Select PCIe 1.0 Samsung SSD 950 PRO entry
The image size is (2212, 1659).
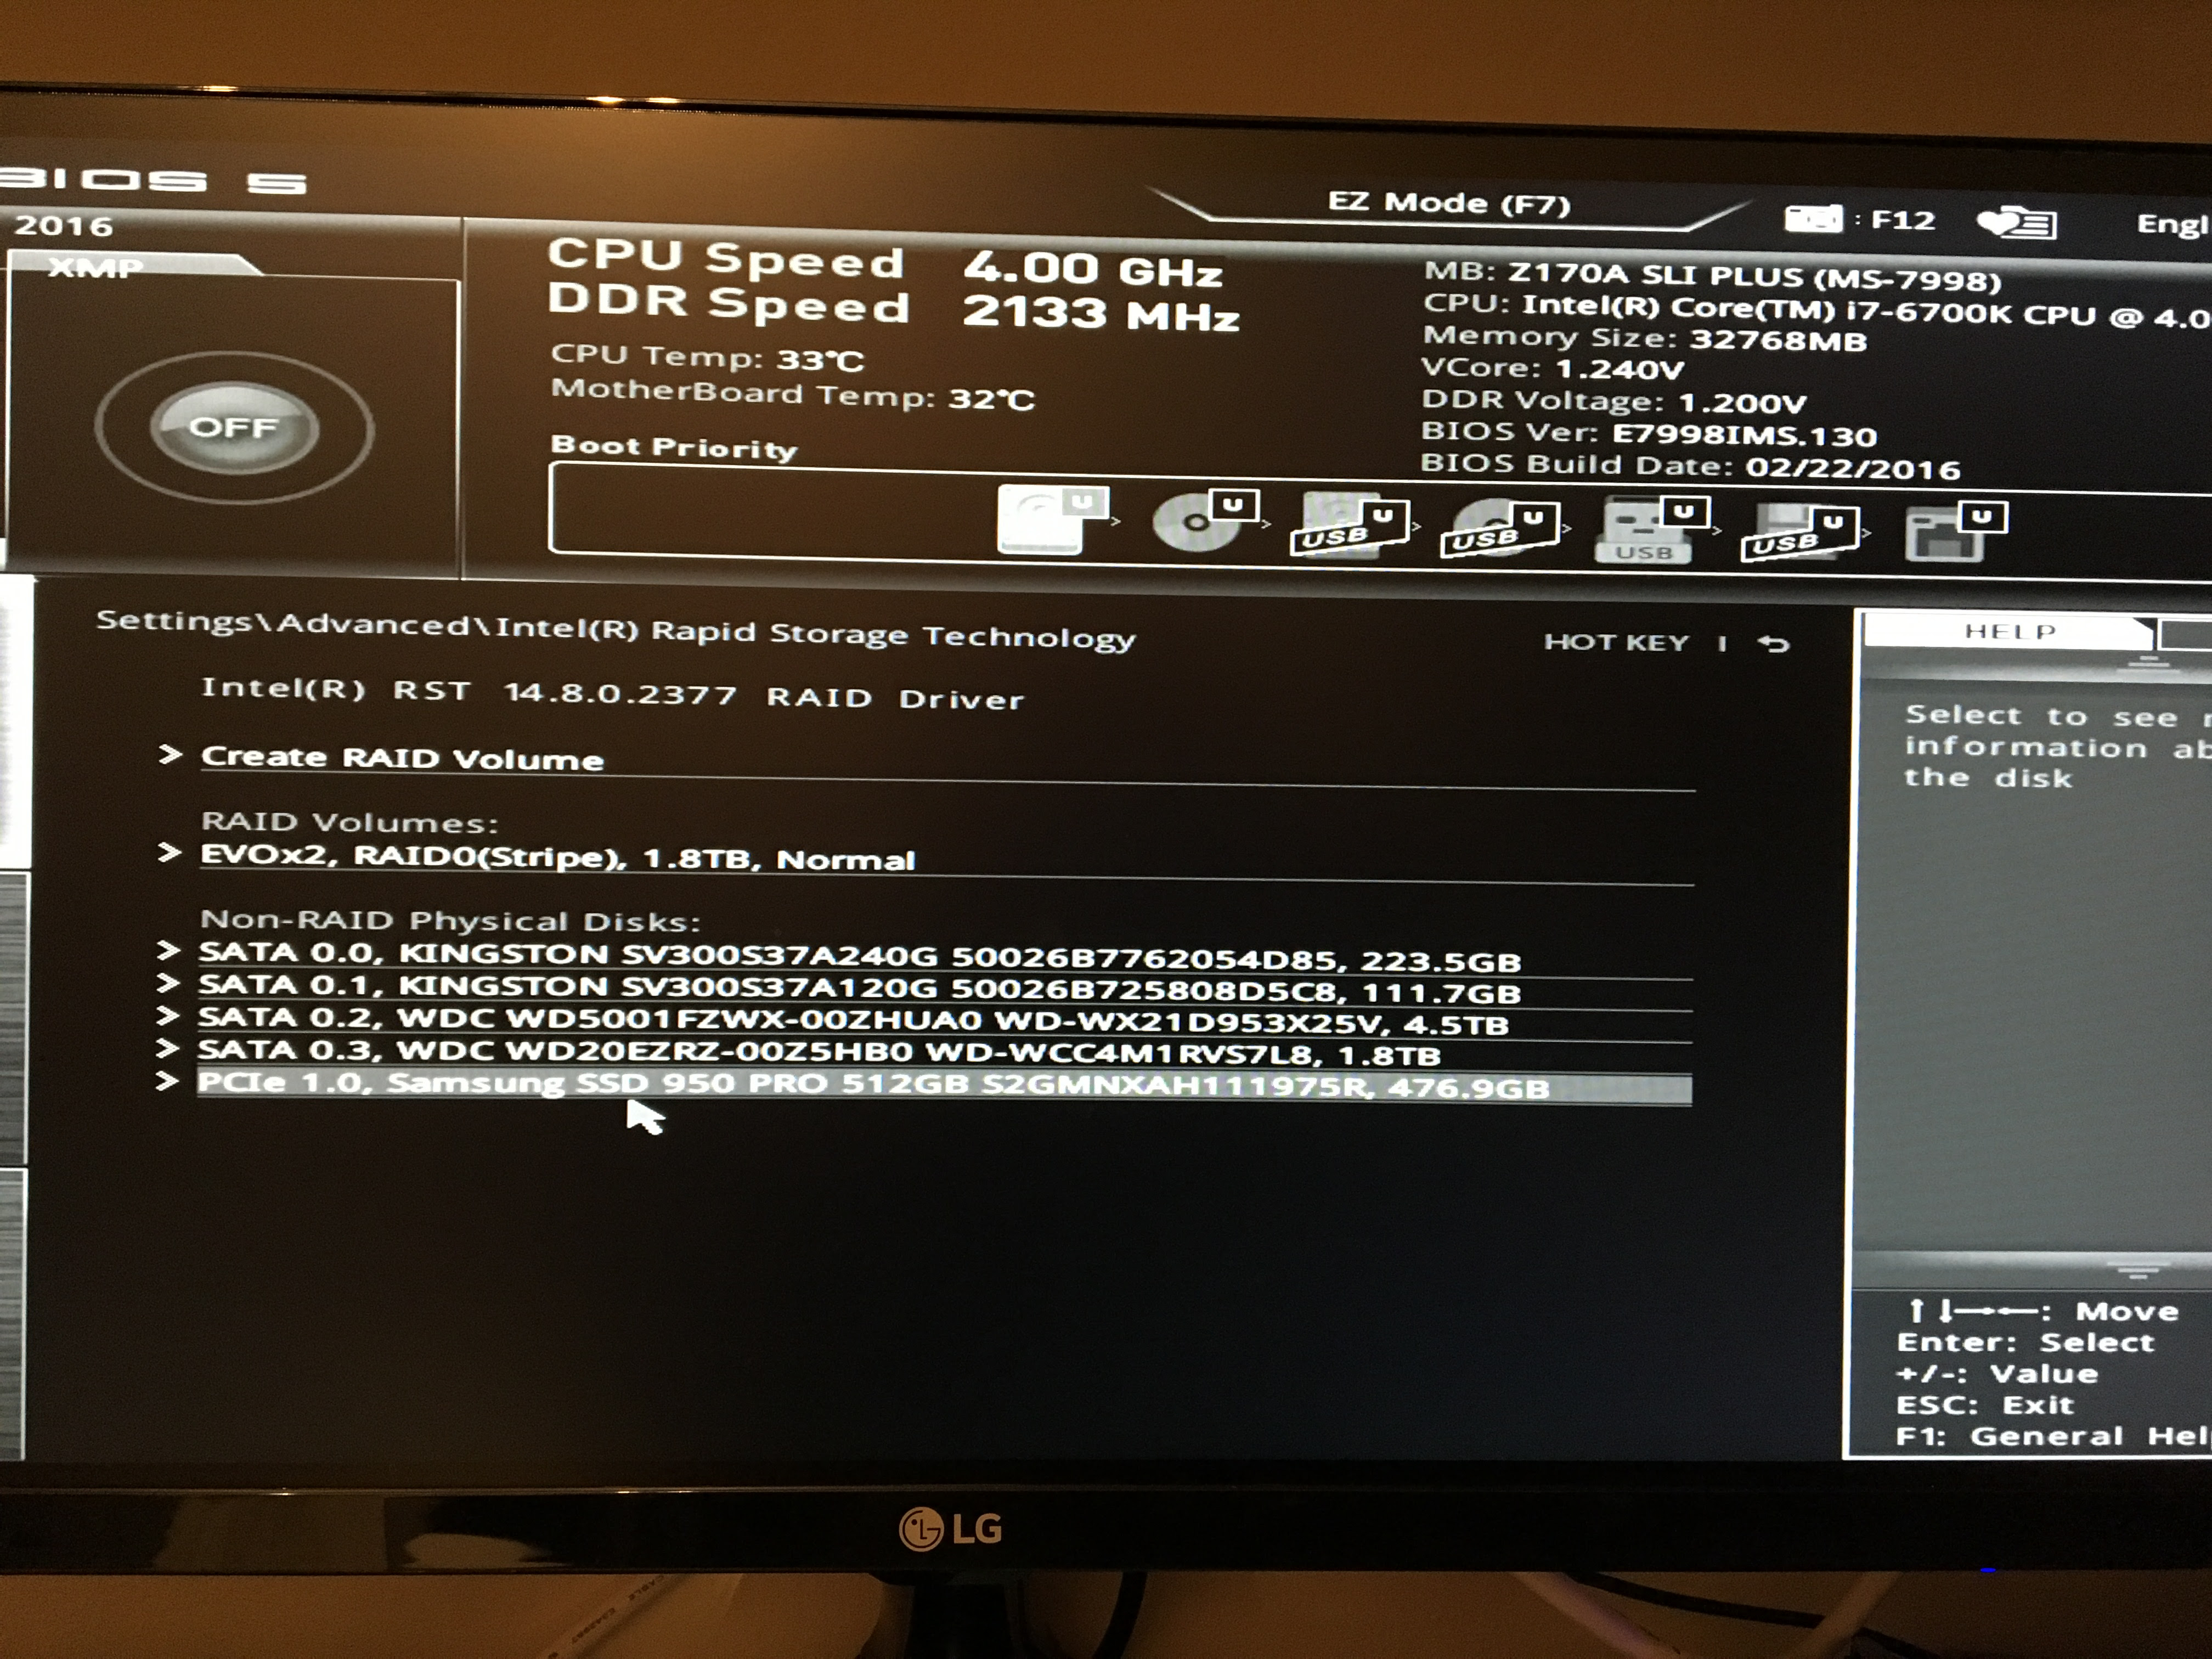tap(944, 1086)
